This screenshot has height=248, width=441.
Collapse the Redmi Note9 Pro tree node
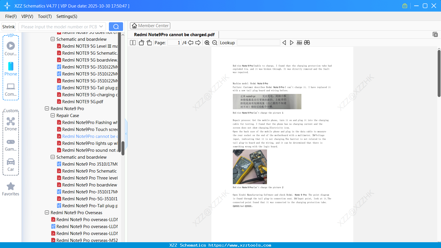[x=47, y=108]
